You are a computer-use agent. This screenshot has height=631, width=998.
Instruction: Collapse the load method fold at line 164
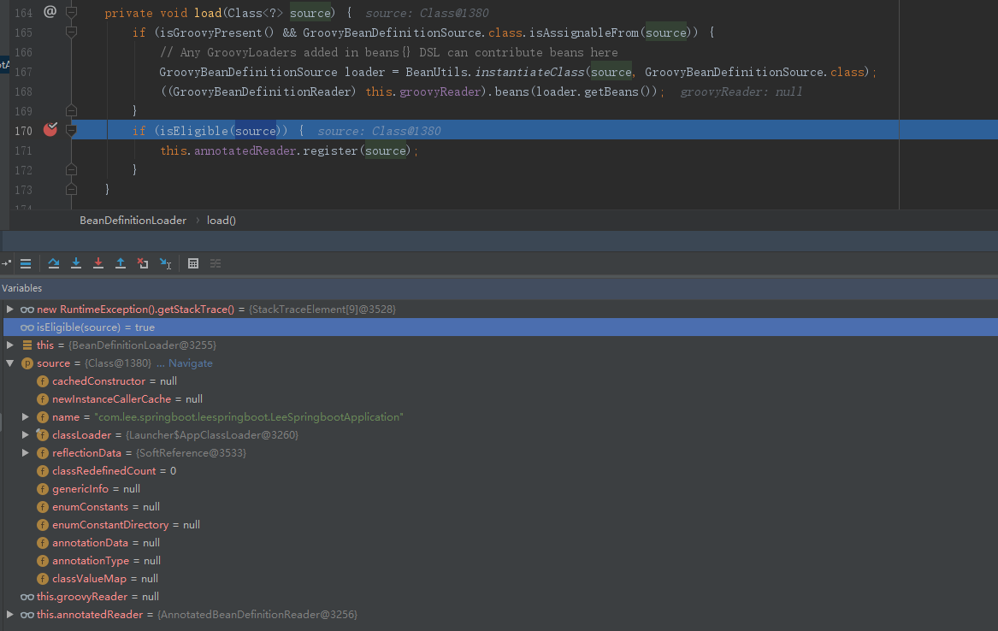pyautogui.click(x=72, y=13)
